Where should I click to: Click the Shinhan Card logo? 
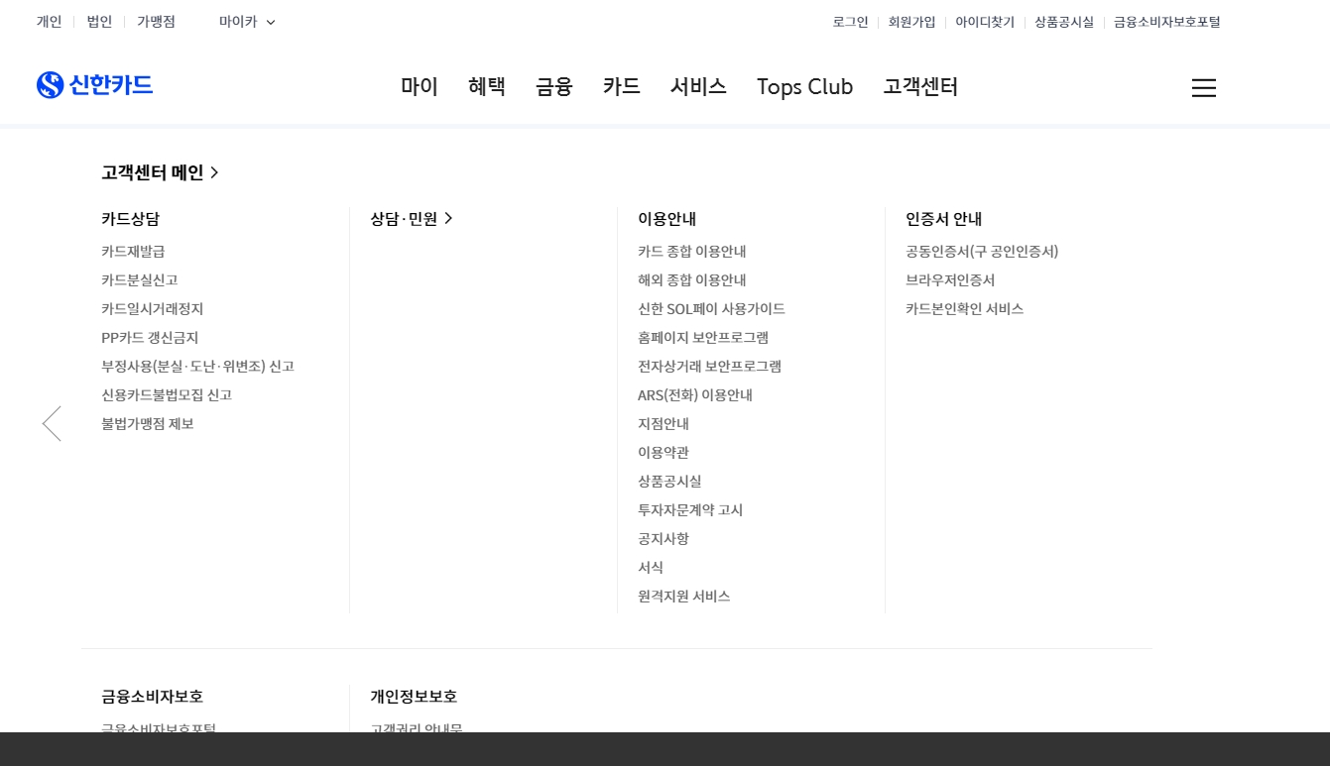[x=94, y=85]
